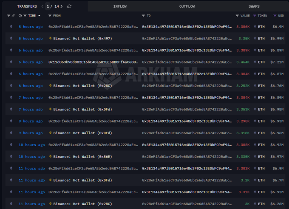Image resolution: width=289 pixels, height=209 pixels.
Task: Open Binance: Hot Wallet (0x56E) link
Action: click(82, 157)
